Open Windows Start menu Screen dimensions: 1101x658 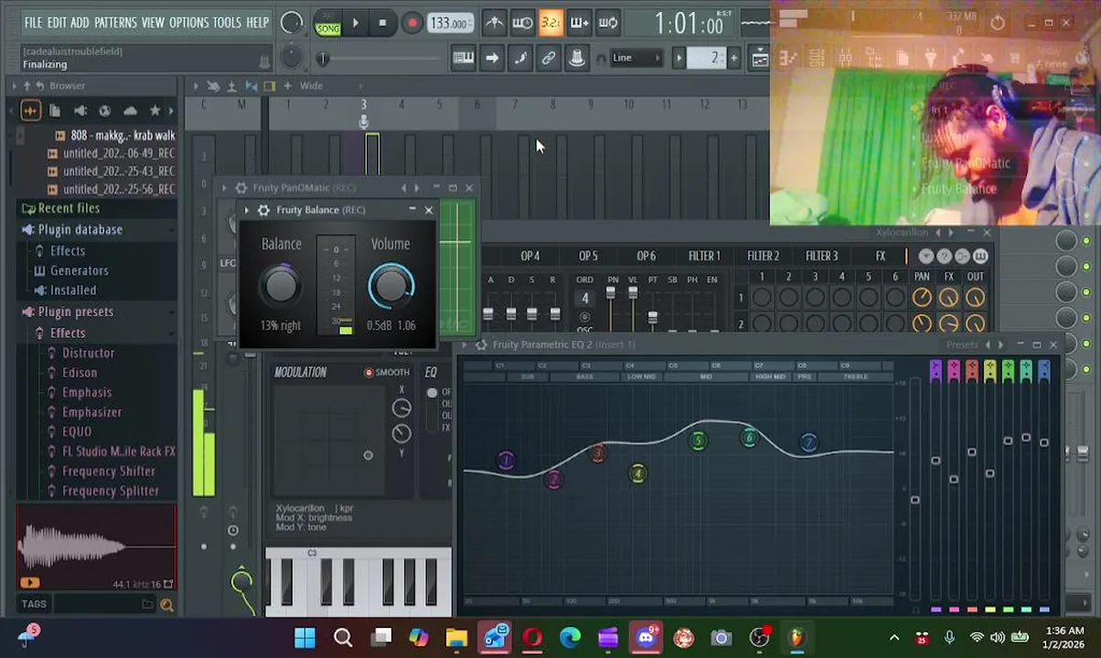tap(305, 638)
